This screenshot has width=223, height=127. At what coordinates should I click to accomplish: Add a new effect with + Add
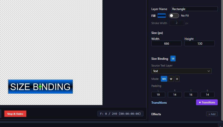click(212, 114)
